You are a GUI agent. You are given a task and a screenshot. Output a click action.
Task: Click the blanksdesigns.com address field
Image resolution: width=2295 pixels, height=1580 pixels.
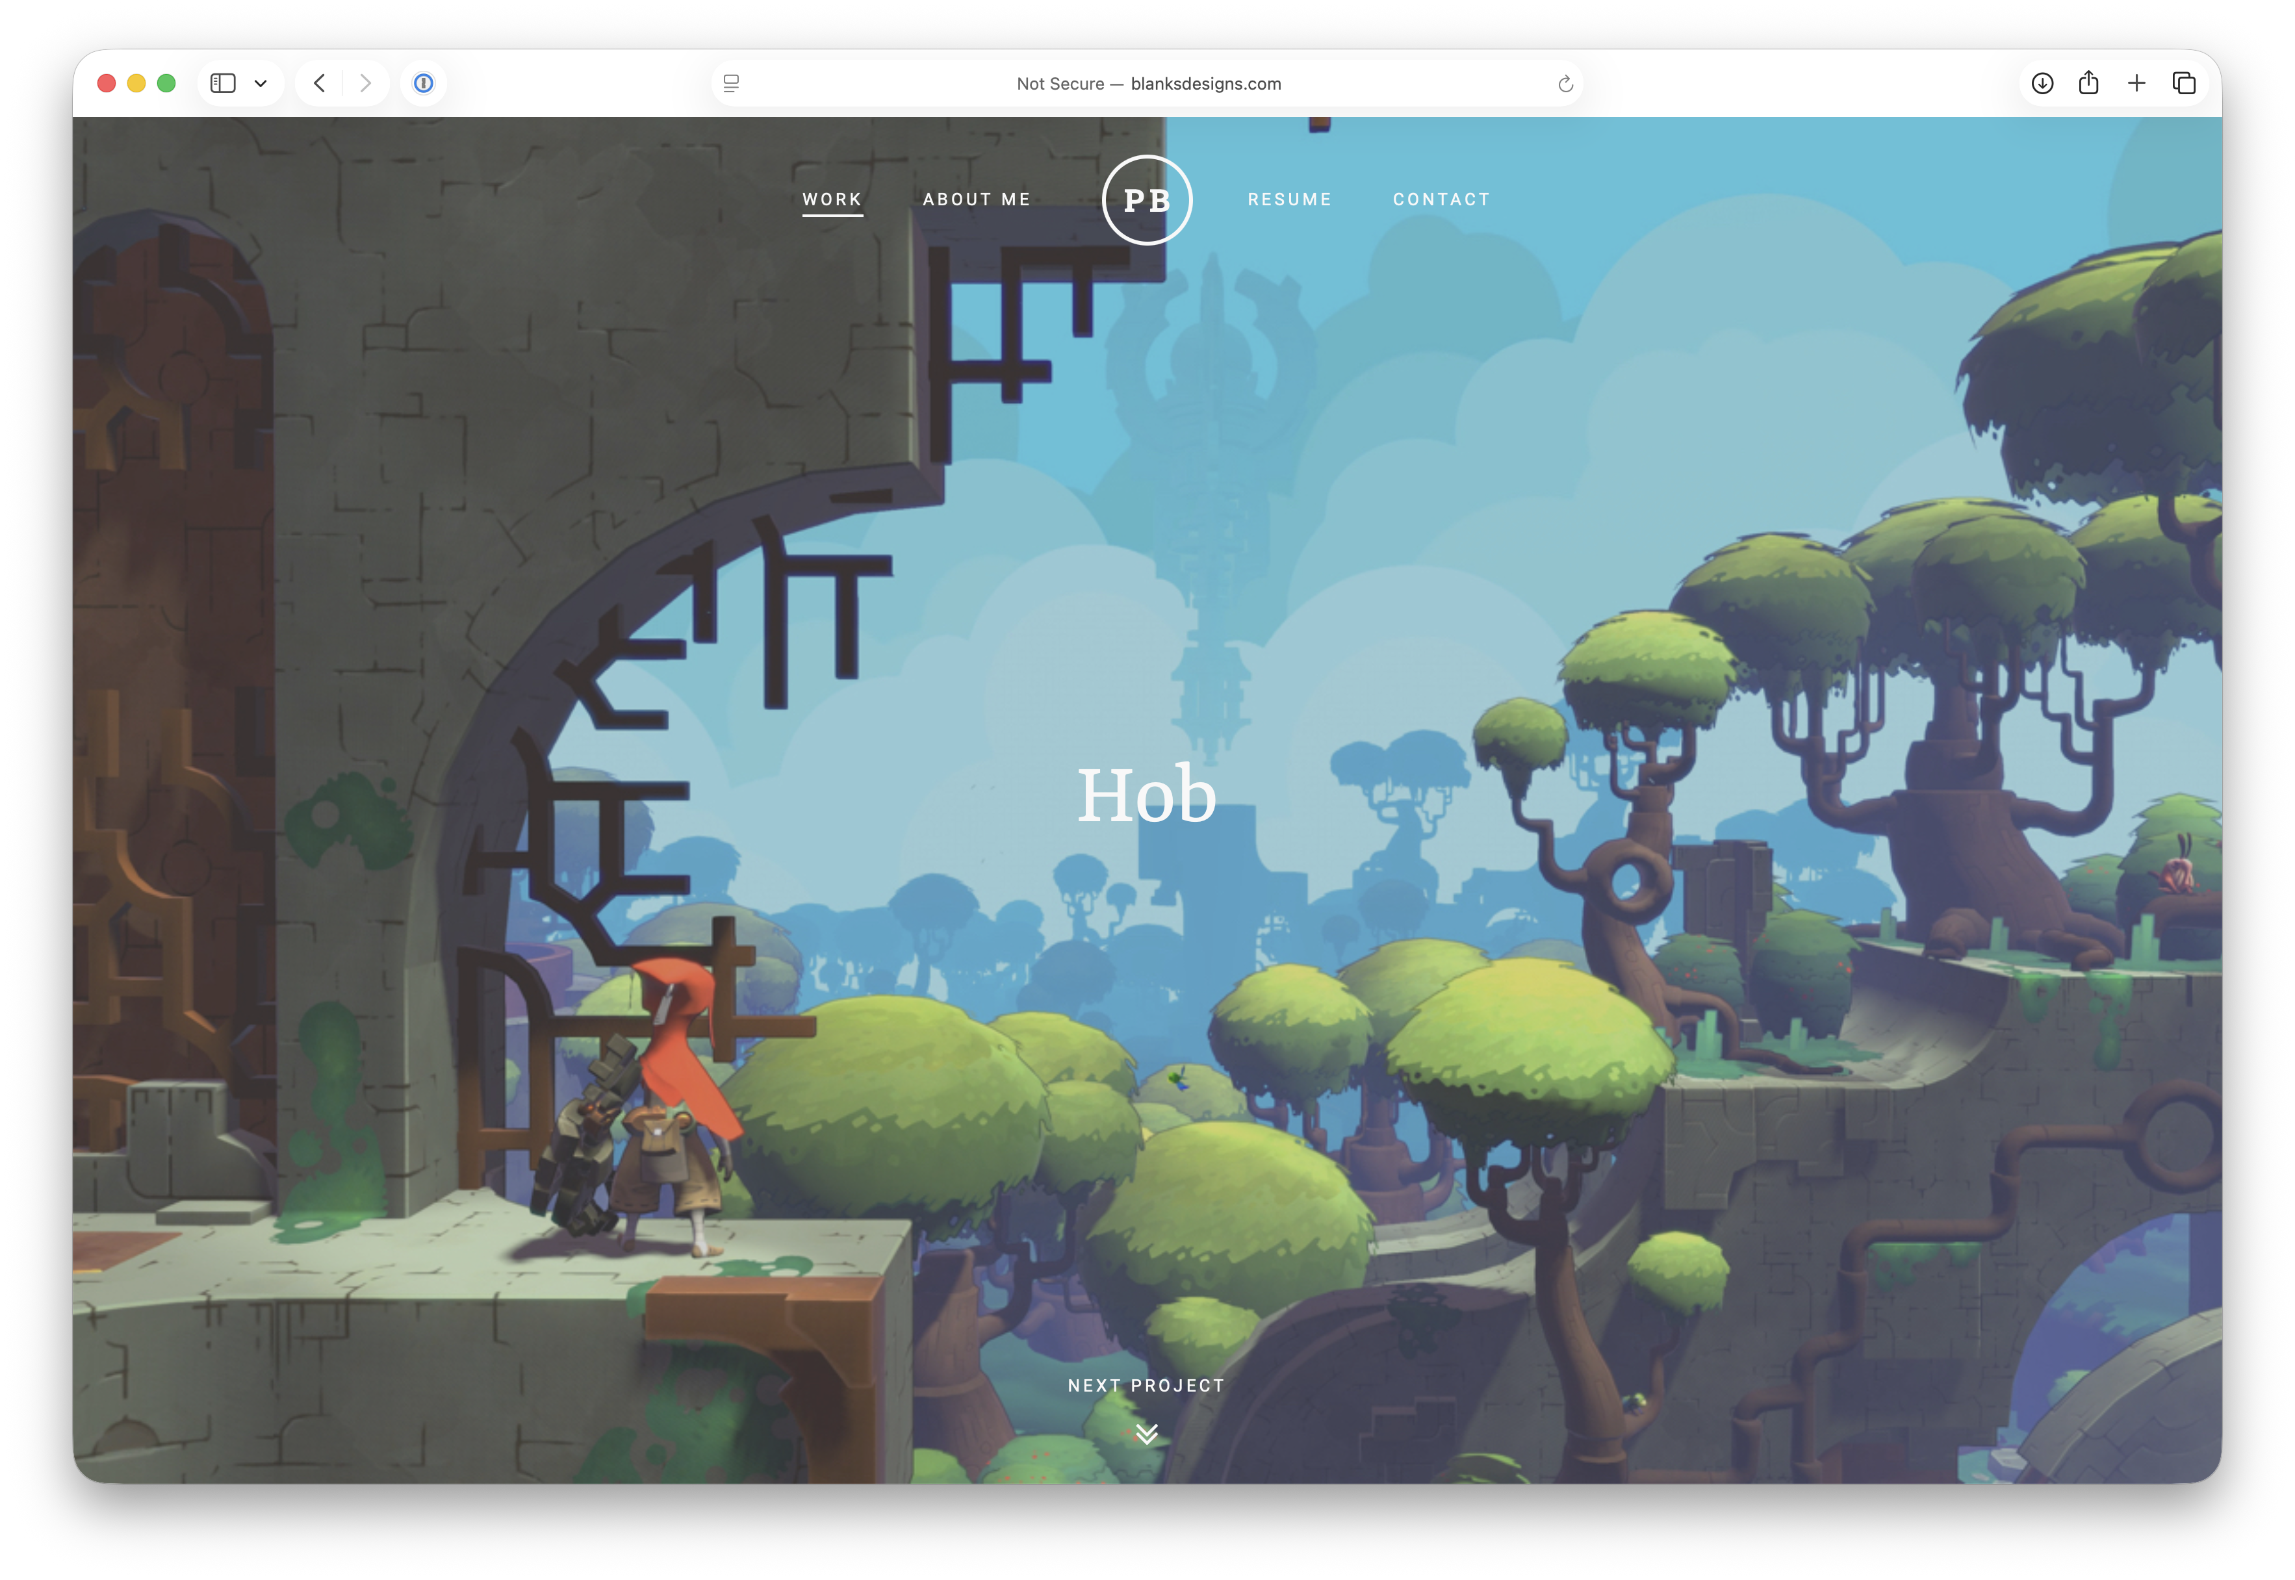1149,84
